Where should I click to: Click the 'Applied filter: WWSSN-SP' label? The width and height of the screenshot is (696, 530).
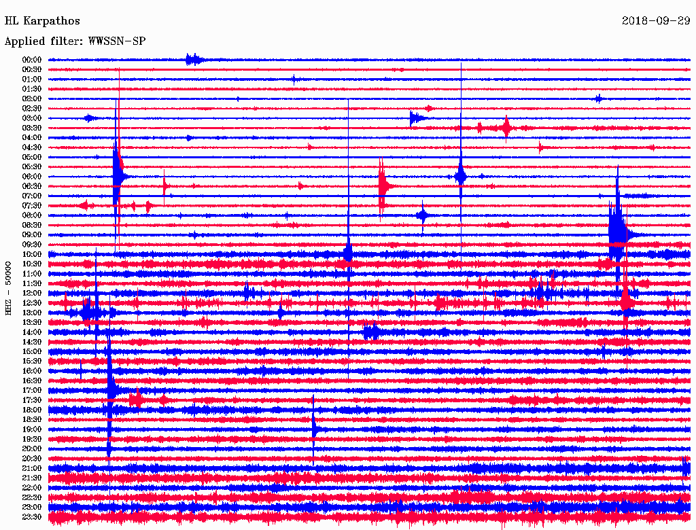[75, 41]
